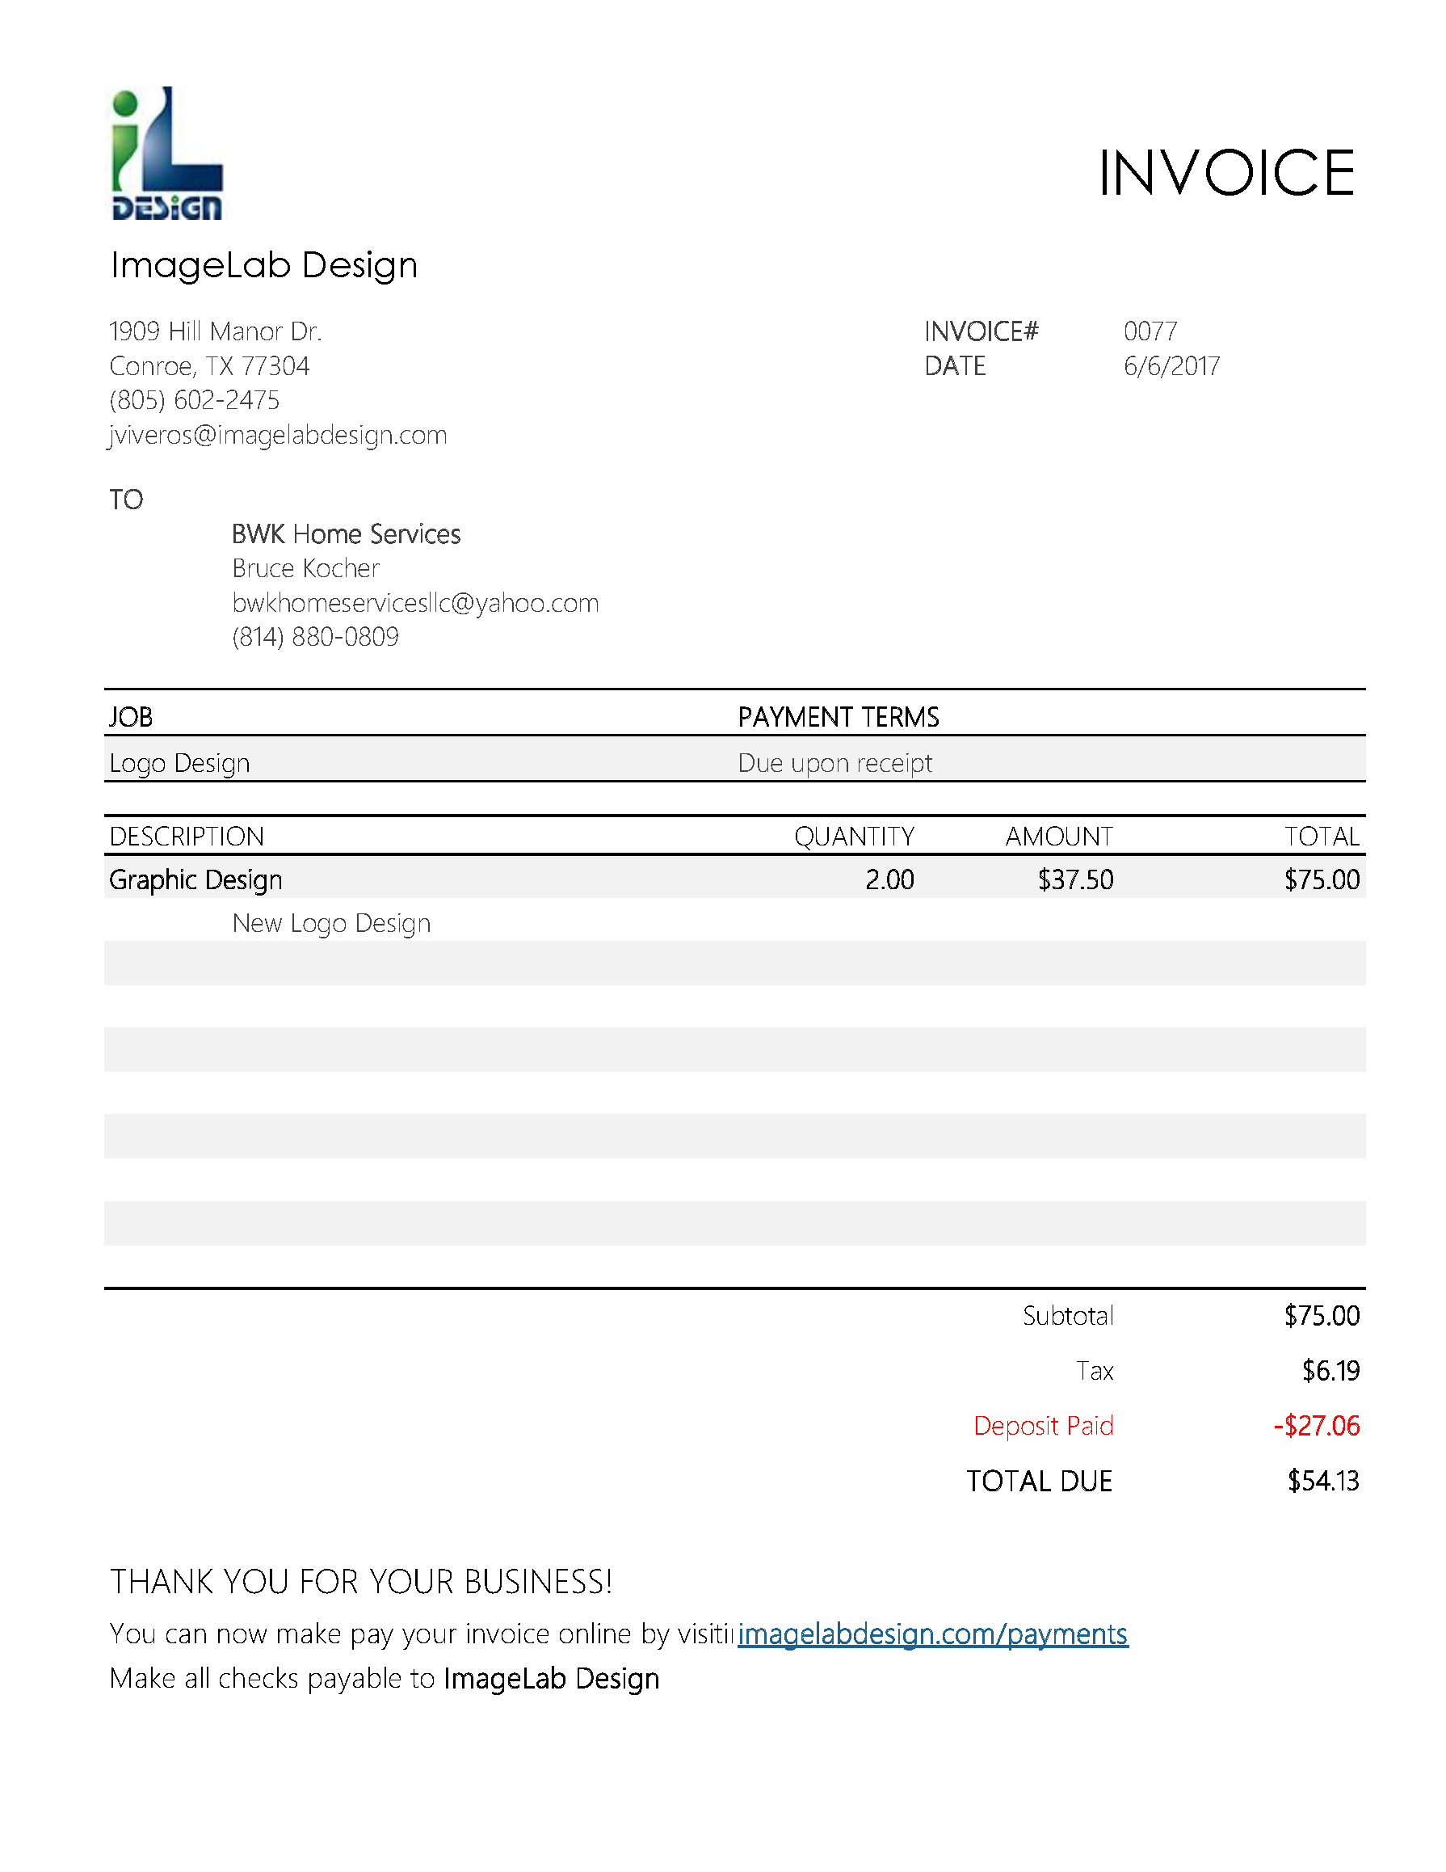
Task: Click the bwkhomeservicesllc@yahoo.com email address
Action: 415,604
